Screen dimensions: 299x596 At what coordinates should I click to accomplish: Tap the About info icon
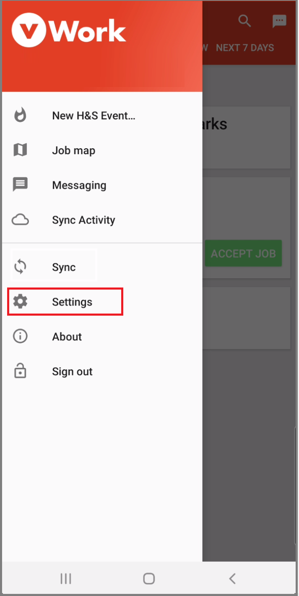20,336
